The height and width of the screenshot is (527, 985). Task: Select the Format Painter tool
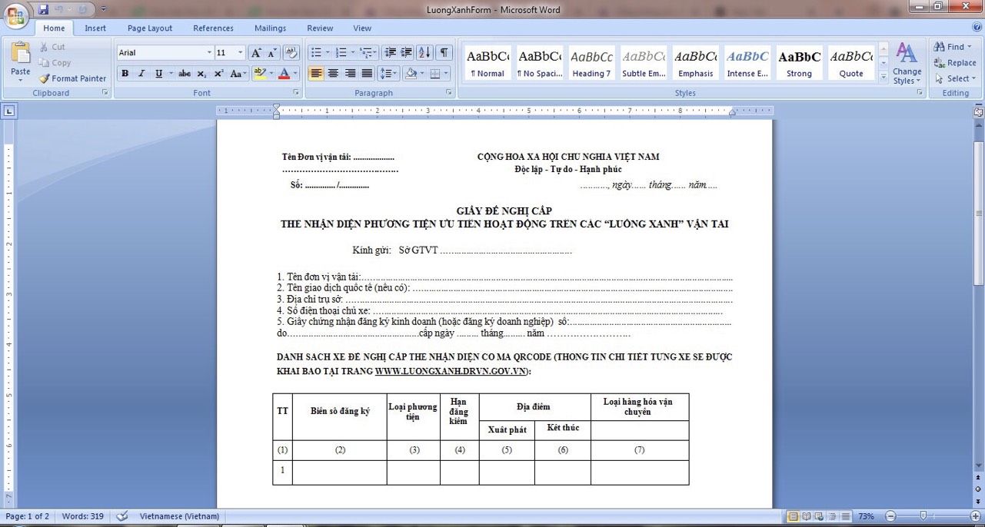pos(73,78)
